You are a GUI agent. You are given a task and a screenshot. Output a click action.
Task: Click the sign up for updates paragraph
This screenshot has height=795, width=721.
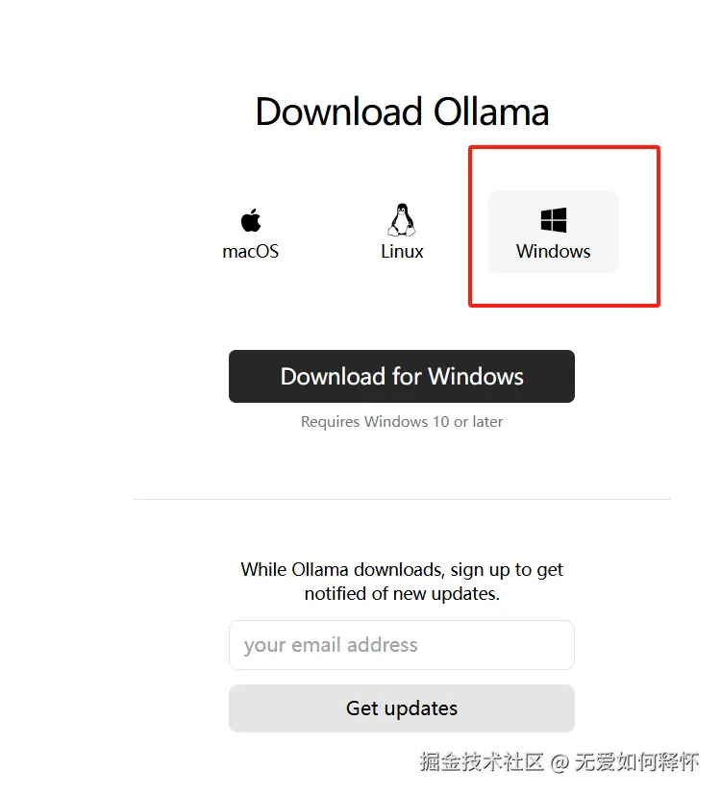[402, 582]
